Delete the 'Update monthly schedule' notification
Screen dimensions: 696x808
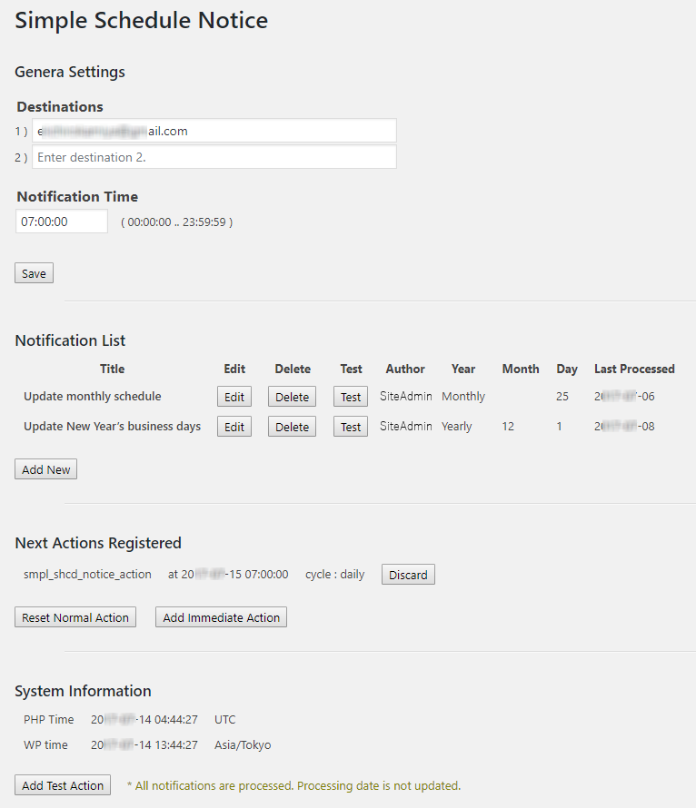click(x=292, y=397)
